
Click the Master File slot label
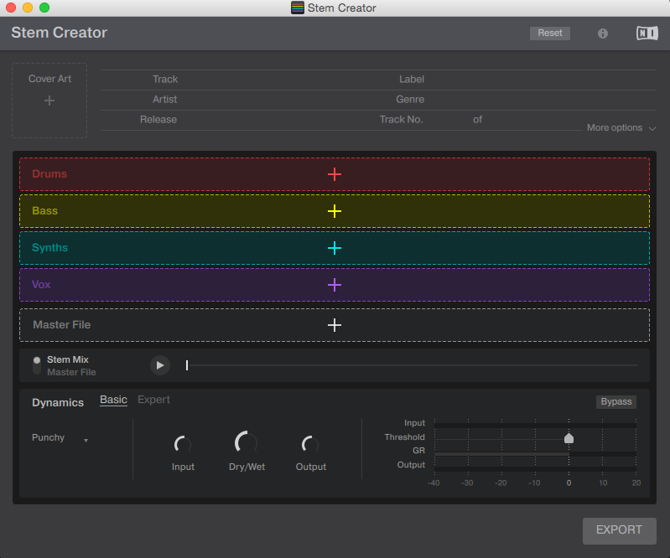[x=62, y=325]
